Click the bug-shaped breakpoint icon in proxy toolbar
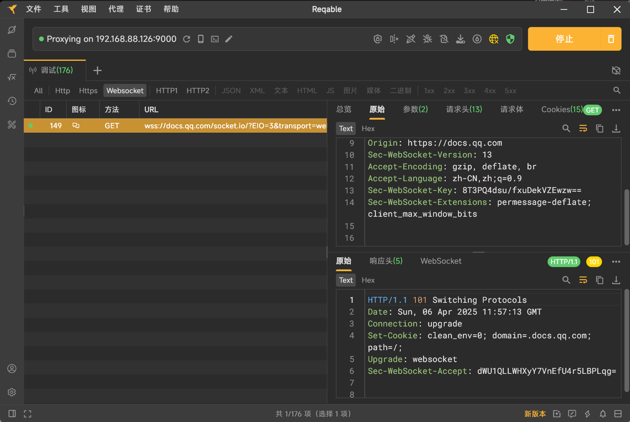Image resolution: width=630 pixels, height=422 pixels. [x=427, y=39]
